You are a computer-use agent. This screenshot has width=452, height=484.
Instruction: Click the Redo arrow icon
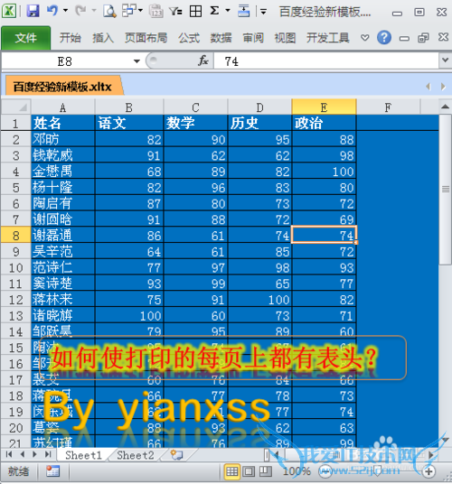point(80,11)
